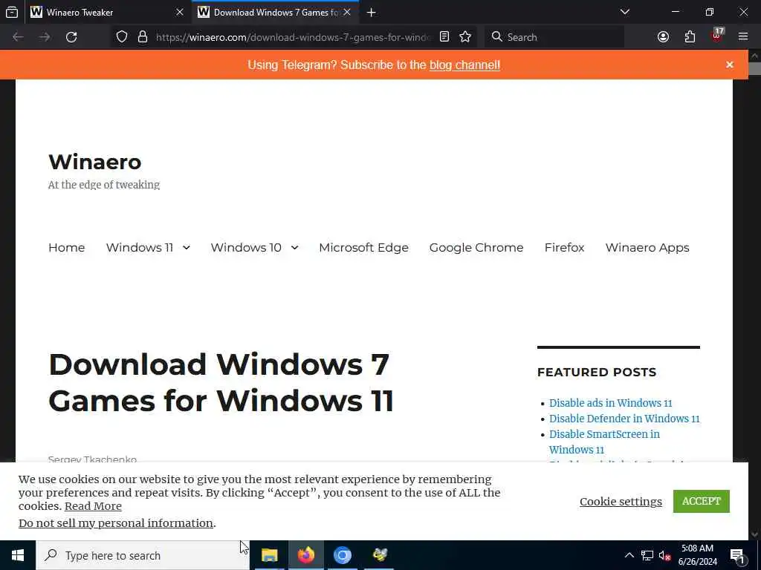Image resolution: width=761 pixels, height=570 pixels.
Task: Open Firefox category in site navigation
Action: 565,248
